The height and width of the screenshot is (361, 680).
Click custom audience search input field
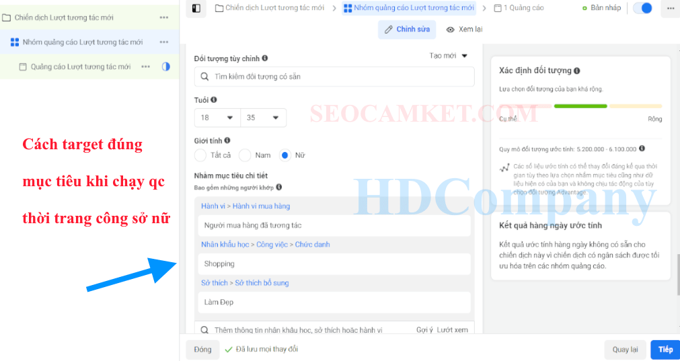coord(334,77)
